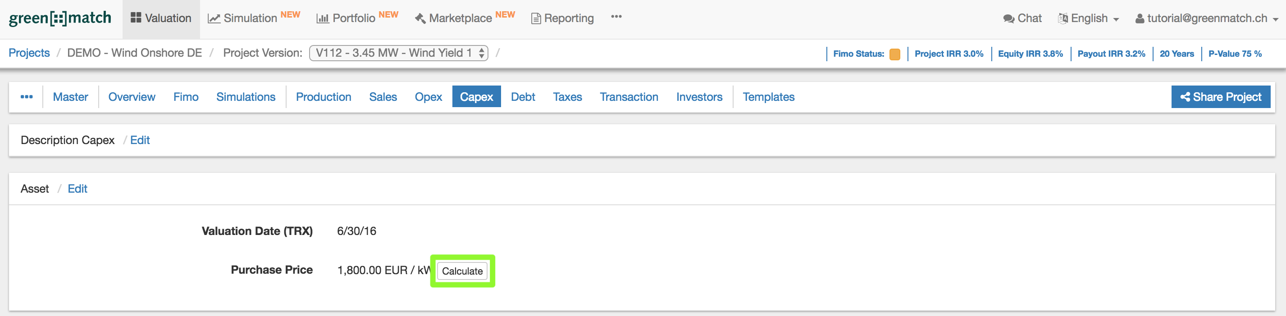Click the ellipsis icon left of Master tab

pos(27,97)
